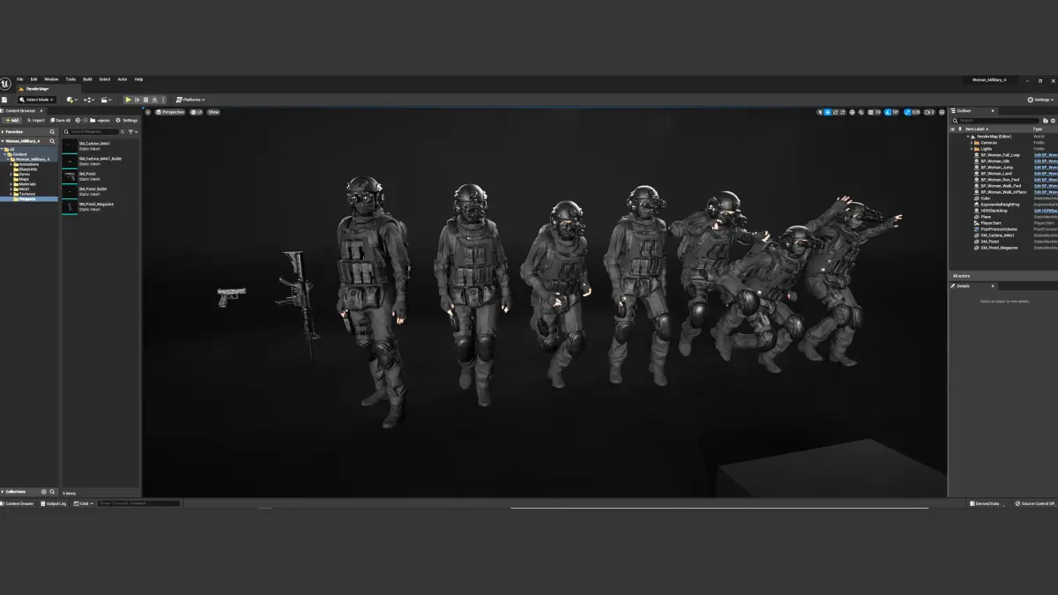This screenshot has height=595, width=1058.
Task: Open the File menu
Action: coord(19,79)
